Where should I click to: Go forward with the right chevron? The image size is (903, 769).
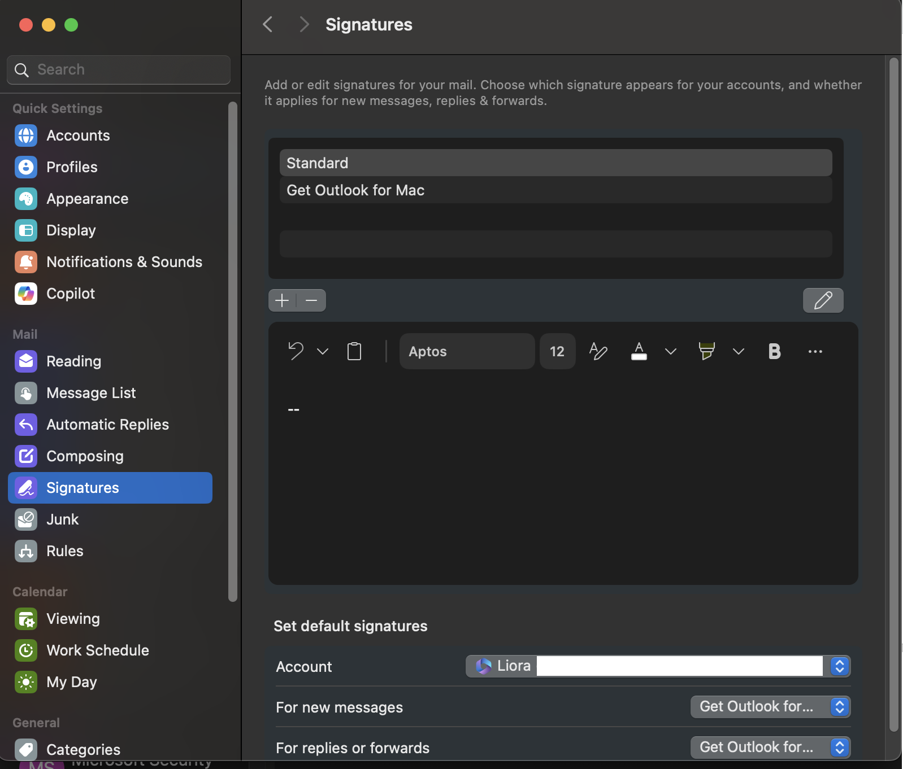coord(304,24)
